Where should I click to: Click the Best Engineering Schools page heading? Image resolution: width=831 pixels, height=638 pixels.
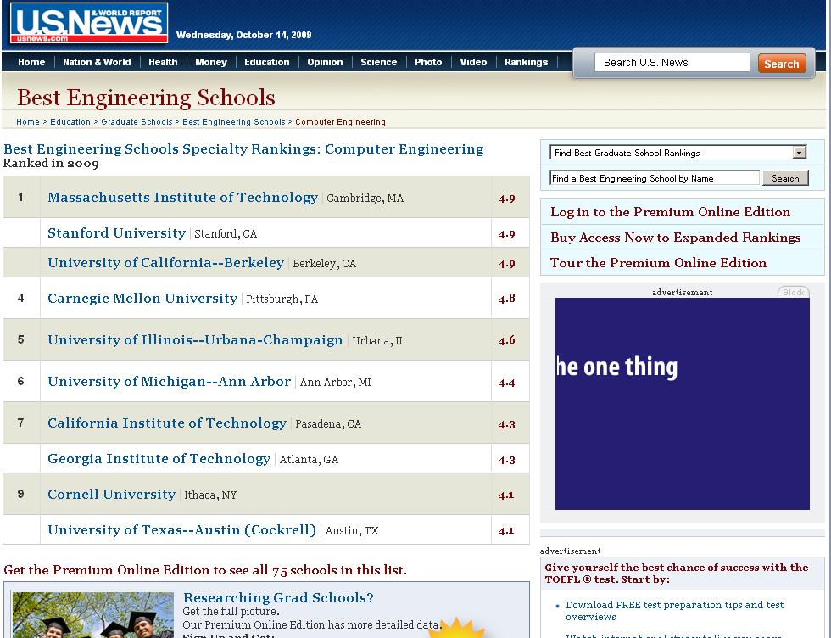(x=146, y=98)
